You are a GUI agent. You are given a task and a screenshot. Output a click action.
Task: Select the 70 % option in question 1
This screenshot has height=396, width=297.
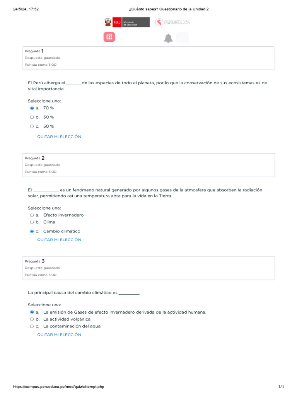point(32,108)
